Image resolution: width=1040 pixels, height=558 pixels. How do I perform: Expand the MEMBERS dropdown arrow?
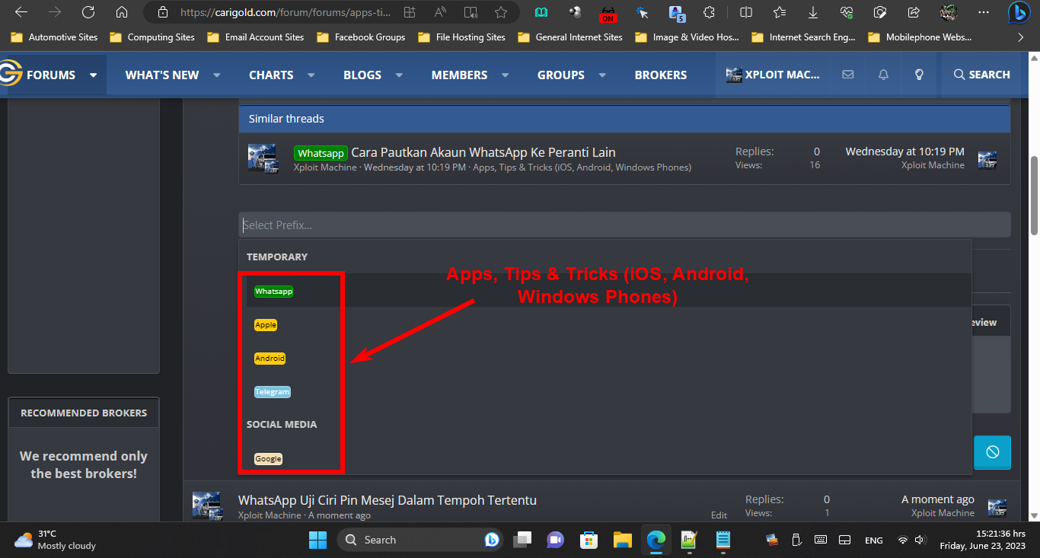[x=505, y=75]
